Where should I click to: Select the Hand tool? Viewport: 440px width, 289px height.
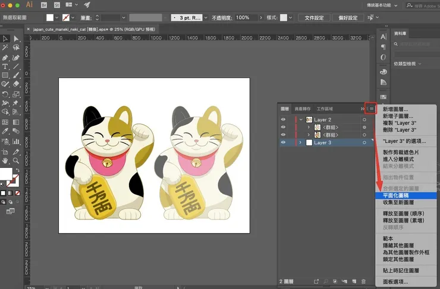(5, 160)
